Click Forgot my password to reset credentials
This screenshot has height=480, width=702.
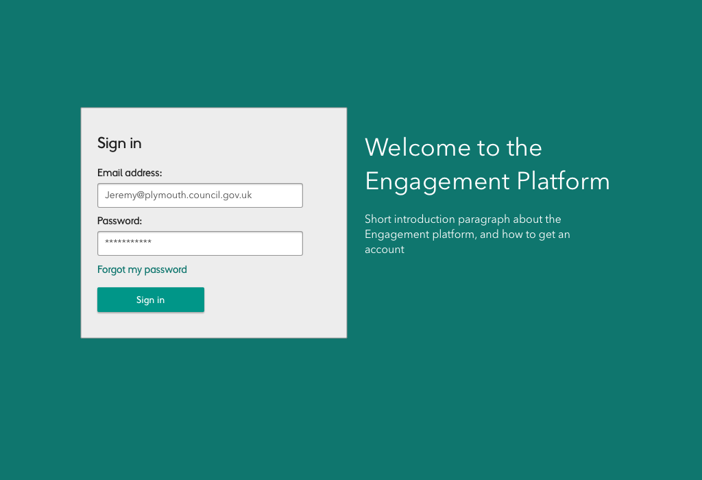[x=142, y=269]
